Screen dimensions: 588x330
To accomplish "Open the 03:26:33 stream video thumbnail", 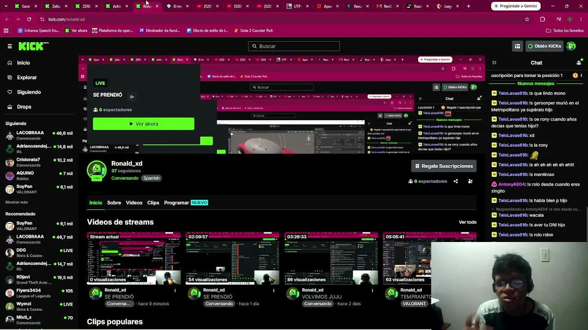I will [x=331, y=258].
